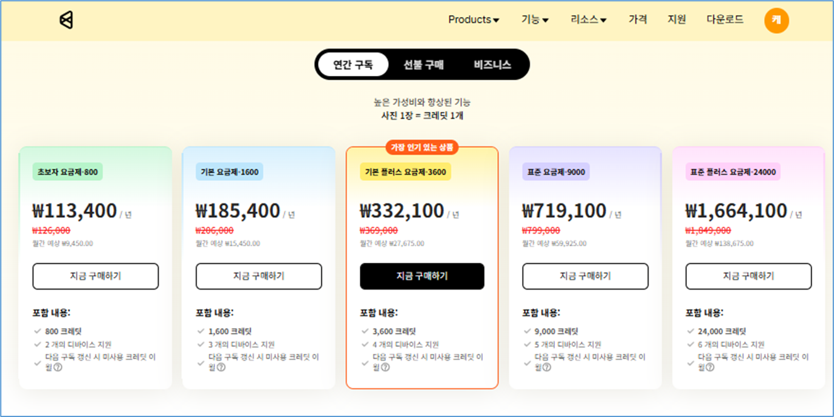Expand the Products dropdown menu
The image size is (834, 417).
click(x=474, y=19)
